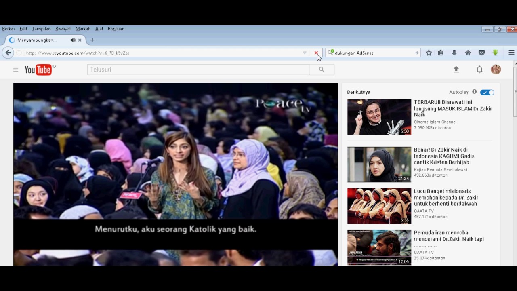This screenshot has width=517, height=291.
Task: Click the thumbnail with 21:34 duration
Action: coord(379,164)
